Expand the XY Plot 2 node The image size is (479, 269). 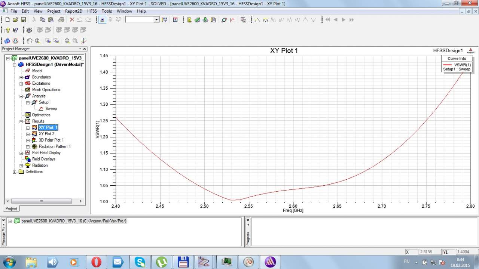[28, 134]
